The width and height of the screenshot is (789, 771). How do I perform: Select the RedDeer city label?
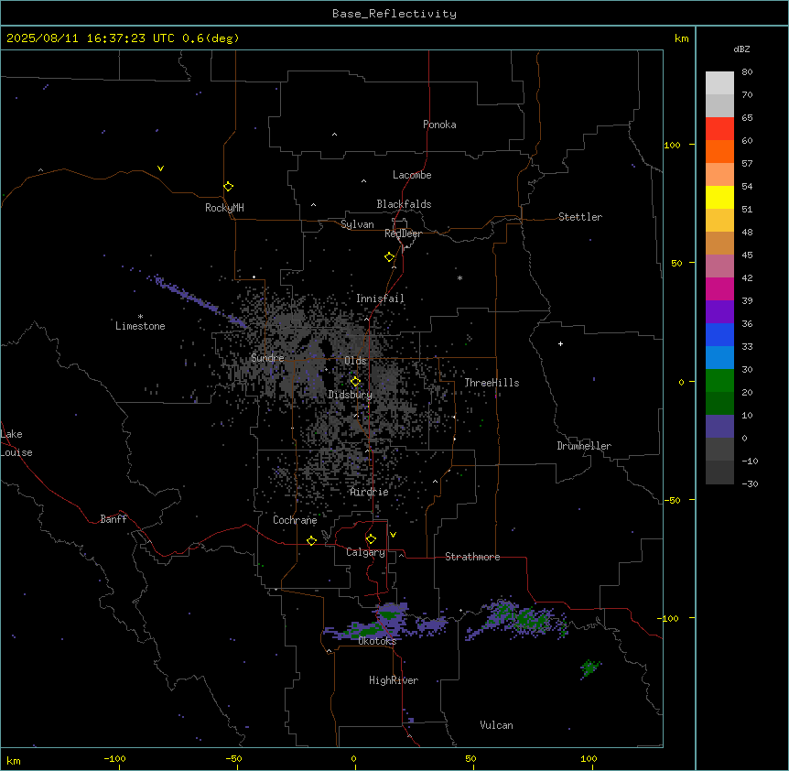[x=403, y=233]
